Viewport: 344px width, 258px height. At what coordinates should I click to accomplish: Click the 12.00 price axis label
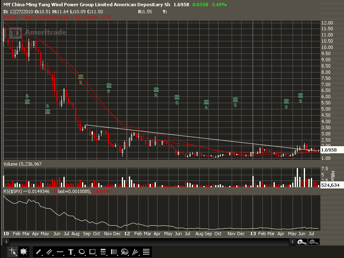(x=327, y=23)
